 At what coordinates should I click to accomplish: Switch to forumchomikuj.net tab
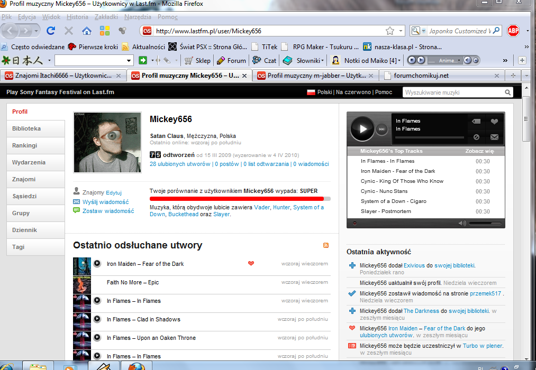pyautogui.click(x=443, y=76)
